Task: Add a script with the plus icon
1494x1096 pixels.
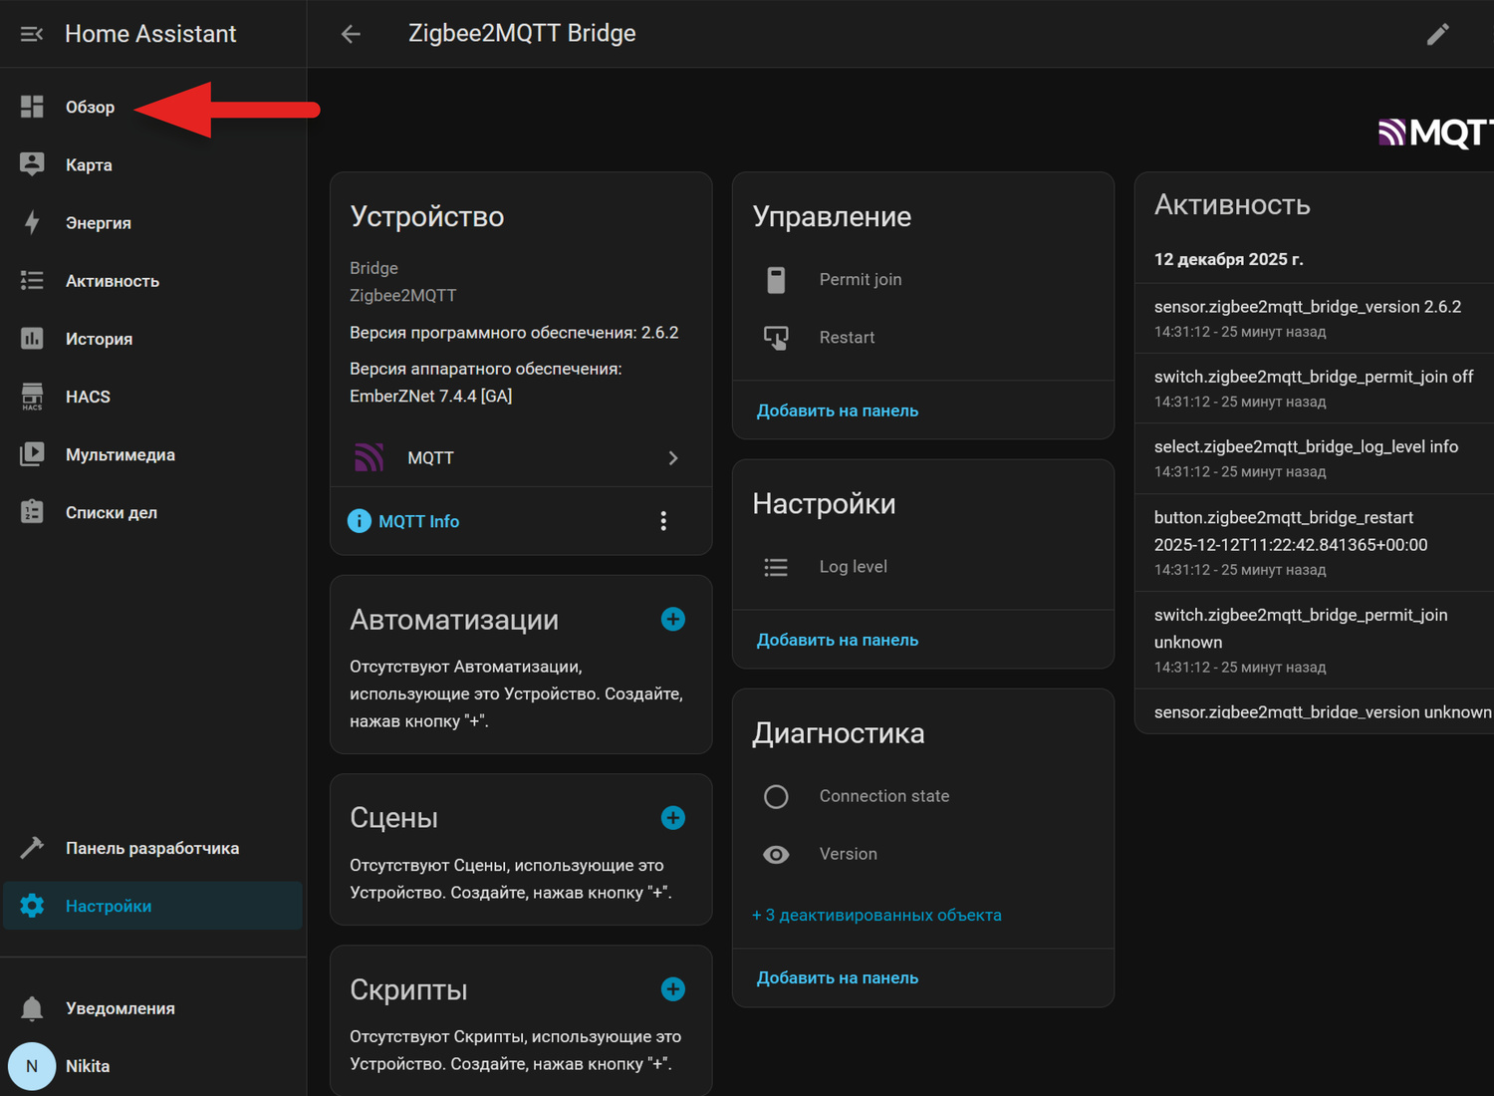Action: pyautogui.click(x=673, y=988)
